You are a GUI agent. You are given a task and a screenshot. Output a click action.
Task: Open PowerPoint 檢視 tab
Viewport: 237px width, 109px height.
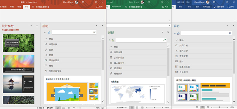(x=19, y=7)
